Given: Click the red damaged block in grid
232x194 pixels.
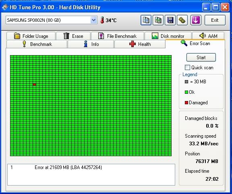Looking at the screenshot, I should coord(35,85).
